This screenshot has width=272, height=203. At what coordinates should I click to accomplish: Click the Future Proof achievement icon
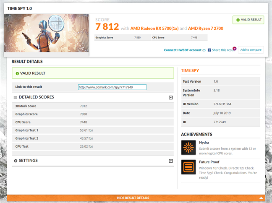(188, 167)
